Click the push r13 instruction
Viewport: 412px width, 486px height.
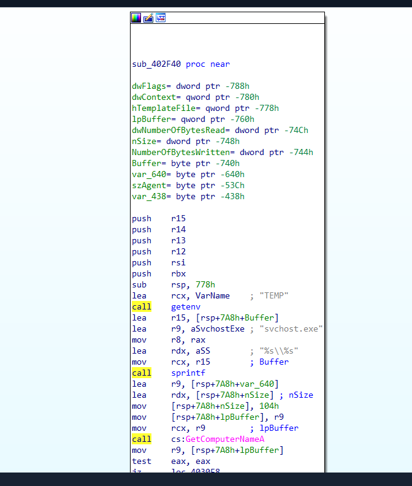(x=159, y=240)
